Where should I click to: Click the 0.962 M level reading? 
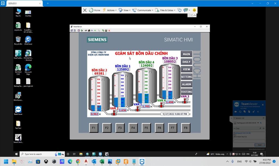pos(95,114)
